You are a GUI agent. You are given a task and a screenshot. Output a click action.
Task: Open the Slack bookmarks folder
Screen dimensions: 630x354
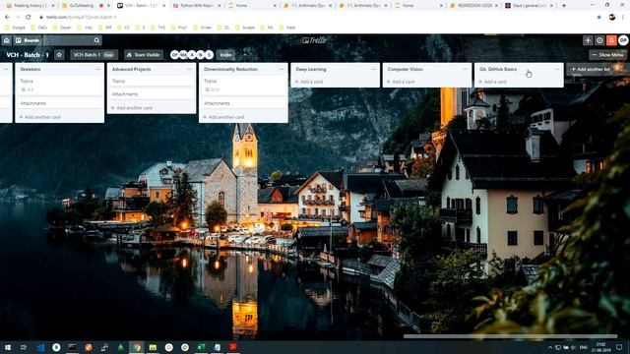pos(287,28)
